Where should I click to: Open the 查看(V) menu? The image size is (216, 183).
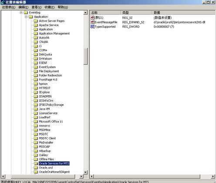[37, 7]
